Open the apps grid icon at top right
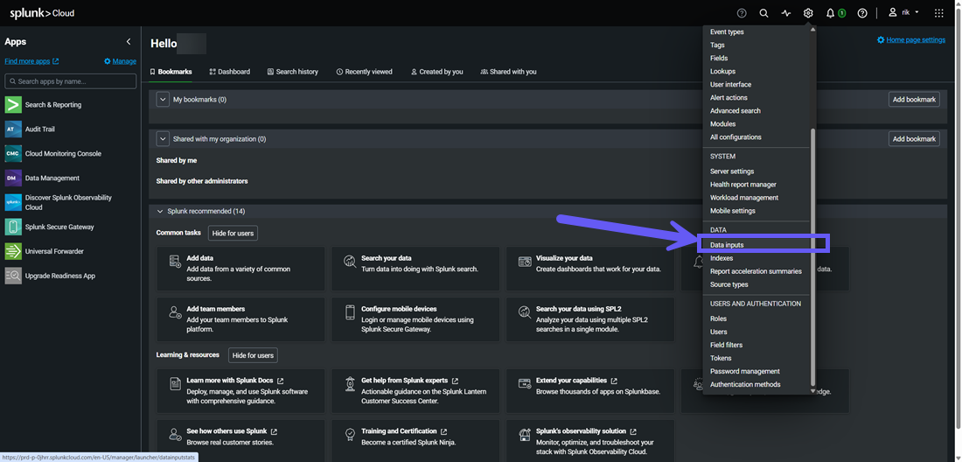 pos(938,13)
